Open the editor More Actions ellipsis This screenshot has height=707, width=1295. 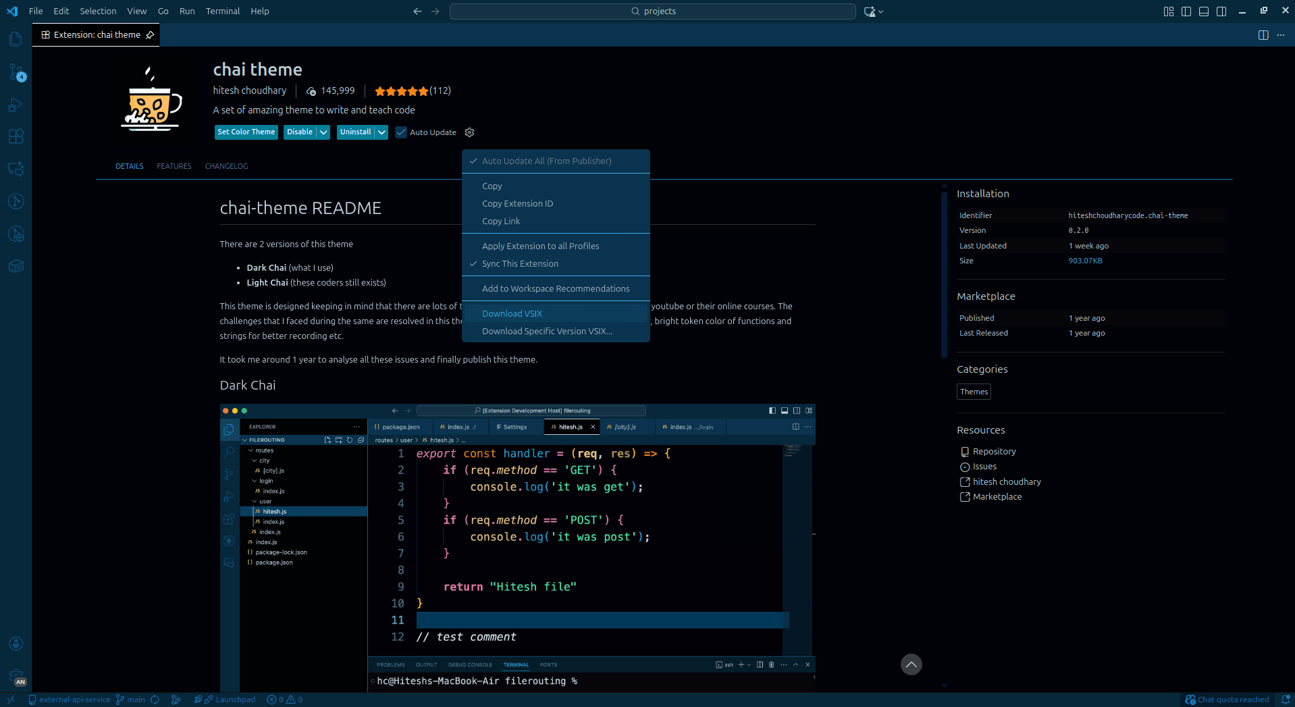click(x=1281, y=35)
